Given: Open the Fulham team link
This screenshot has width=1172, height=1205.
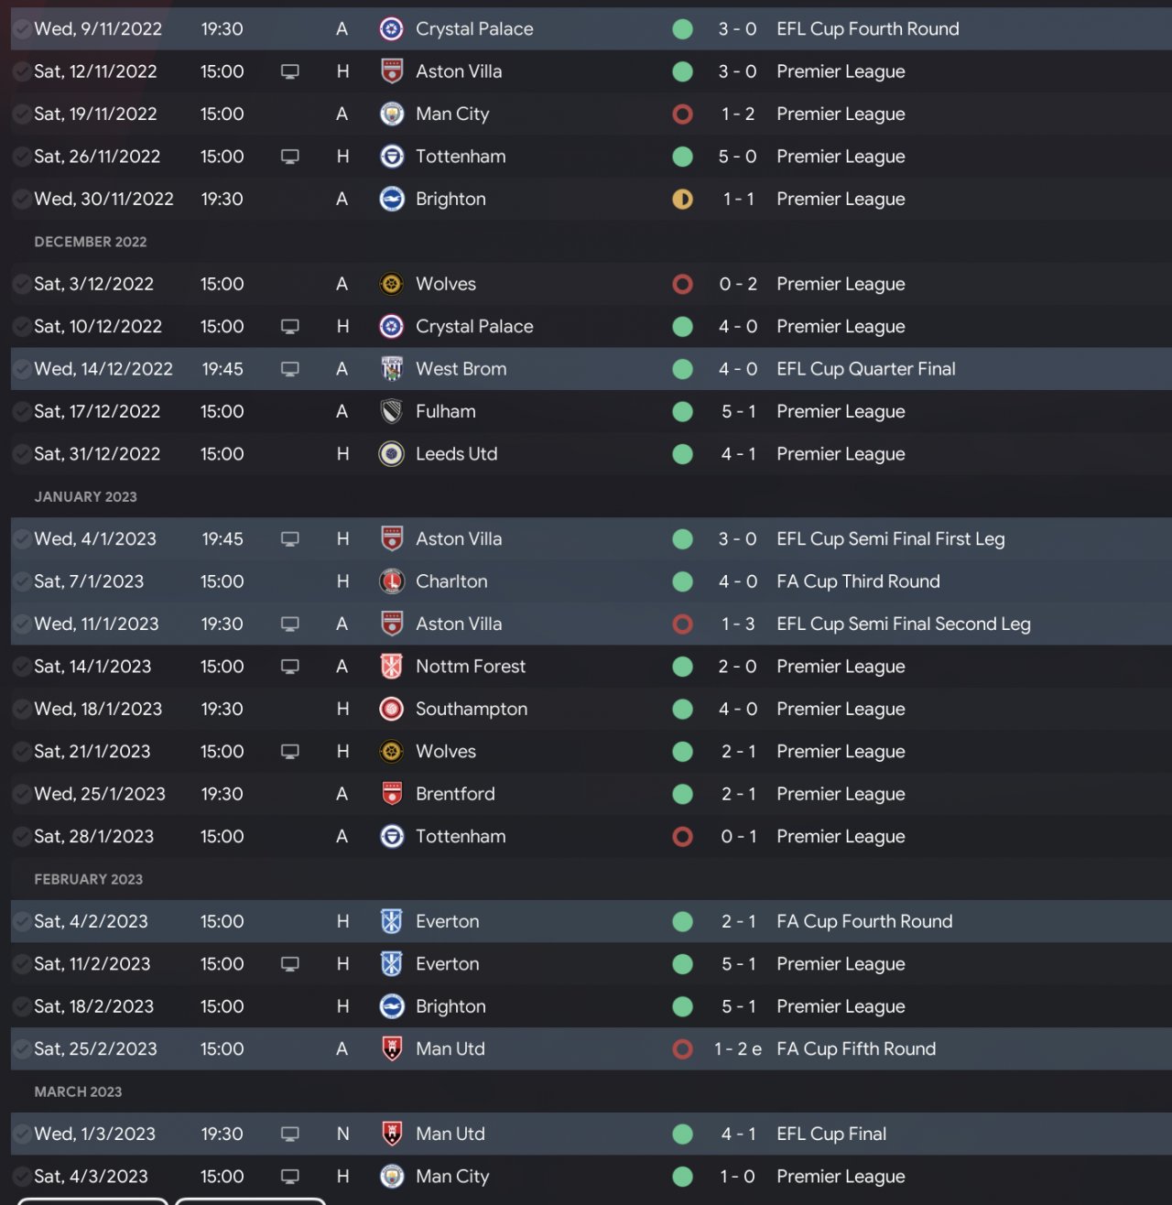Looking at the screenshot, I should coord(445,412).
